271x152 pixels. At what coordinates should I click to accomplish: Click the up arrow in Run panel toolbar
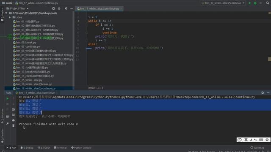coord(13,98)
